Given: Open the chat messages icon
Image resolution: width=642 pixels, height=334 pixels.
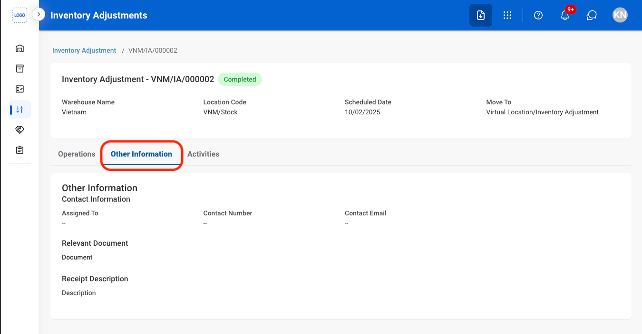Looking at the screenshot, I should pos(592,15).
